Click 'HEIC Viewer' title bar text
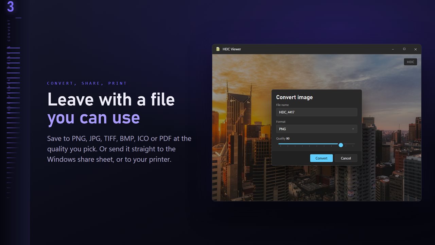The image size is (435, 245). click(x=232, y=49)
